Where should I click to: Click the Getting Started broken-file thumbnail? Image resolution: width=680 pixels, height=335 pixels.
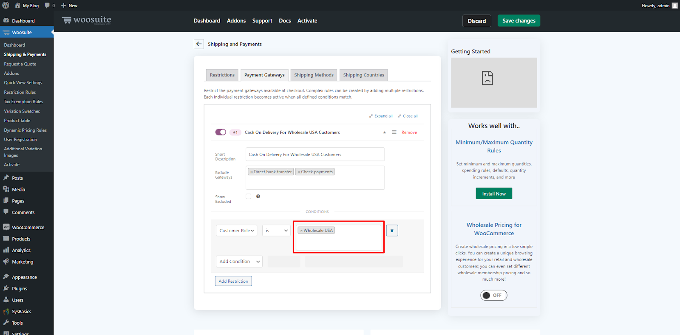(x=487, y=78)
